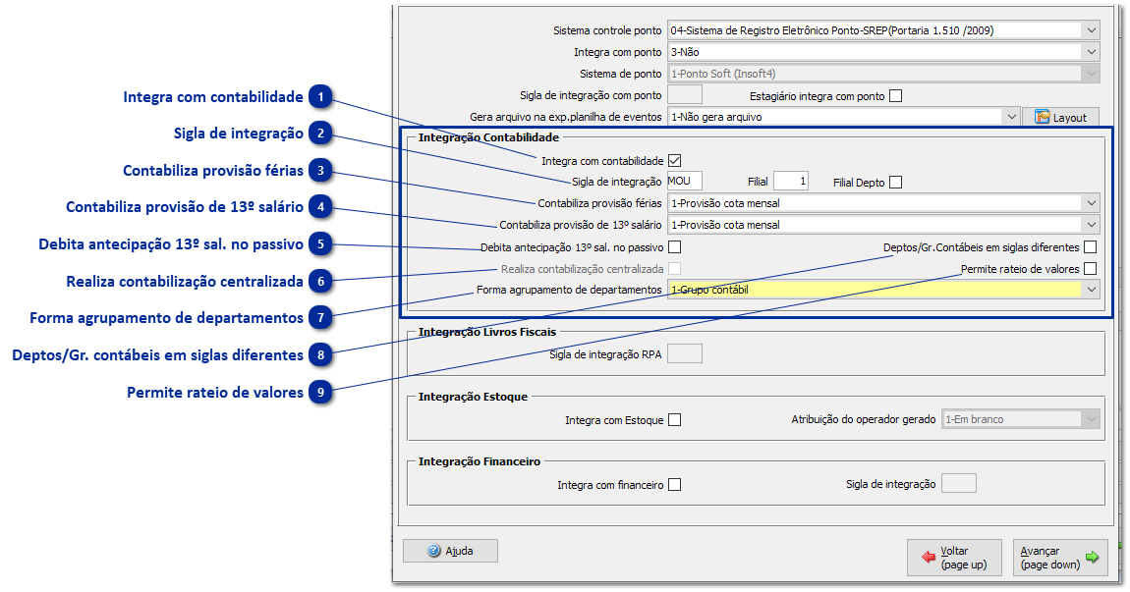Enable Deptos/Gr.Contábeis em siglas diferentes checkbox
The image size is (1130, 592).
point(1091,247)
